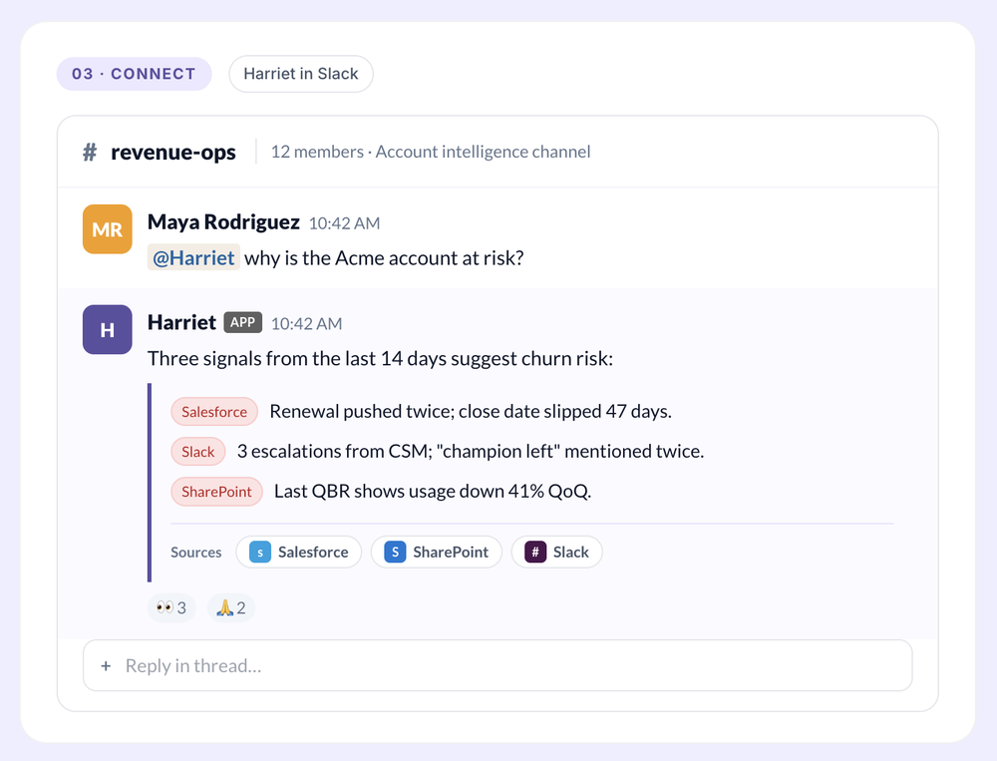
Task: Toggle the eyes emoji reaction
Action: (171, 607)
